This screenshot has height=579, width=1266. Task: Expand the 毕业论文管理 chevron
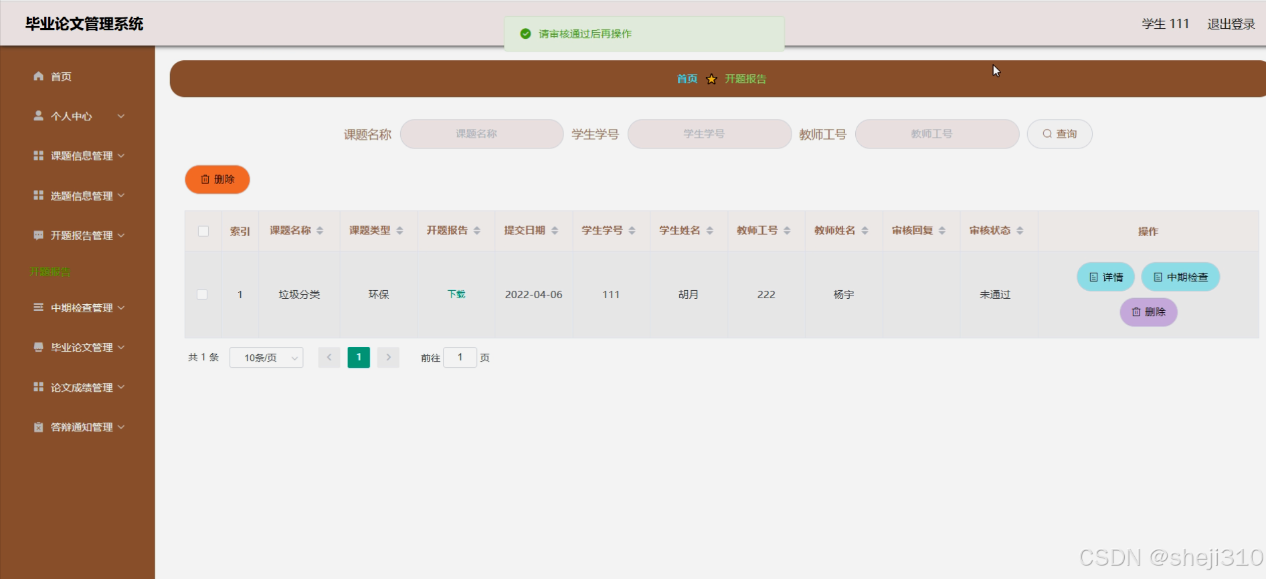pos(121,347)
